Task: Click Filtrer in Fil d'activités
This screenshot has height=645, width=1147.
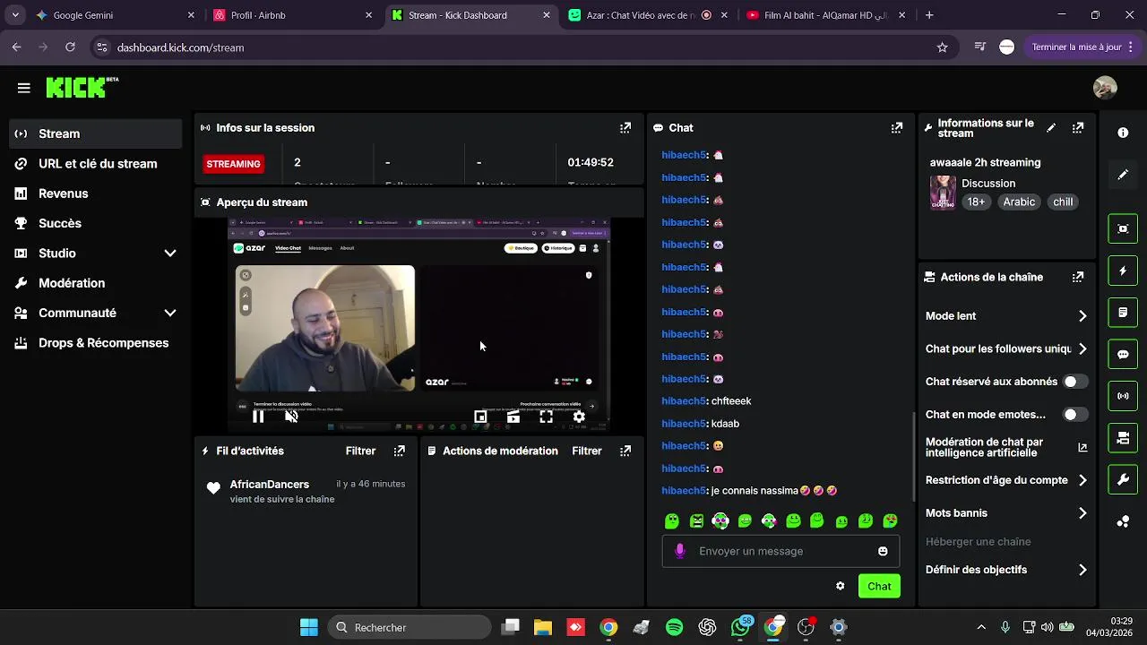Action: [x=361, y=451]
